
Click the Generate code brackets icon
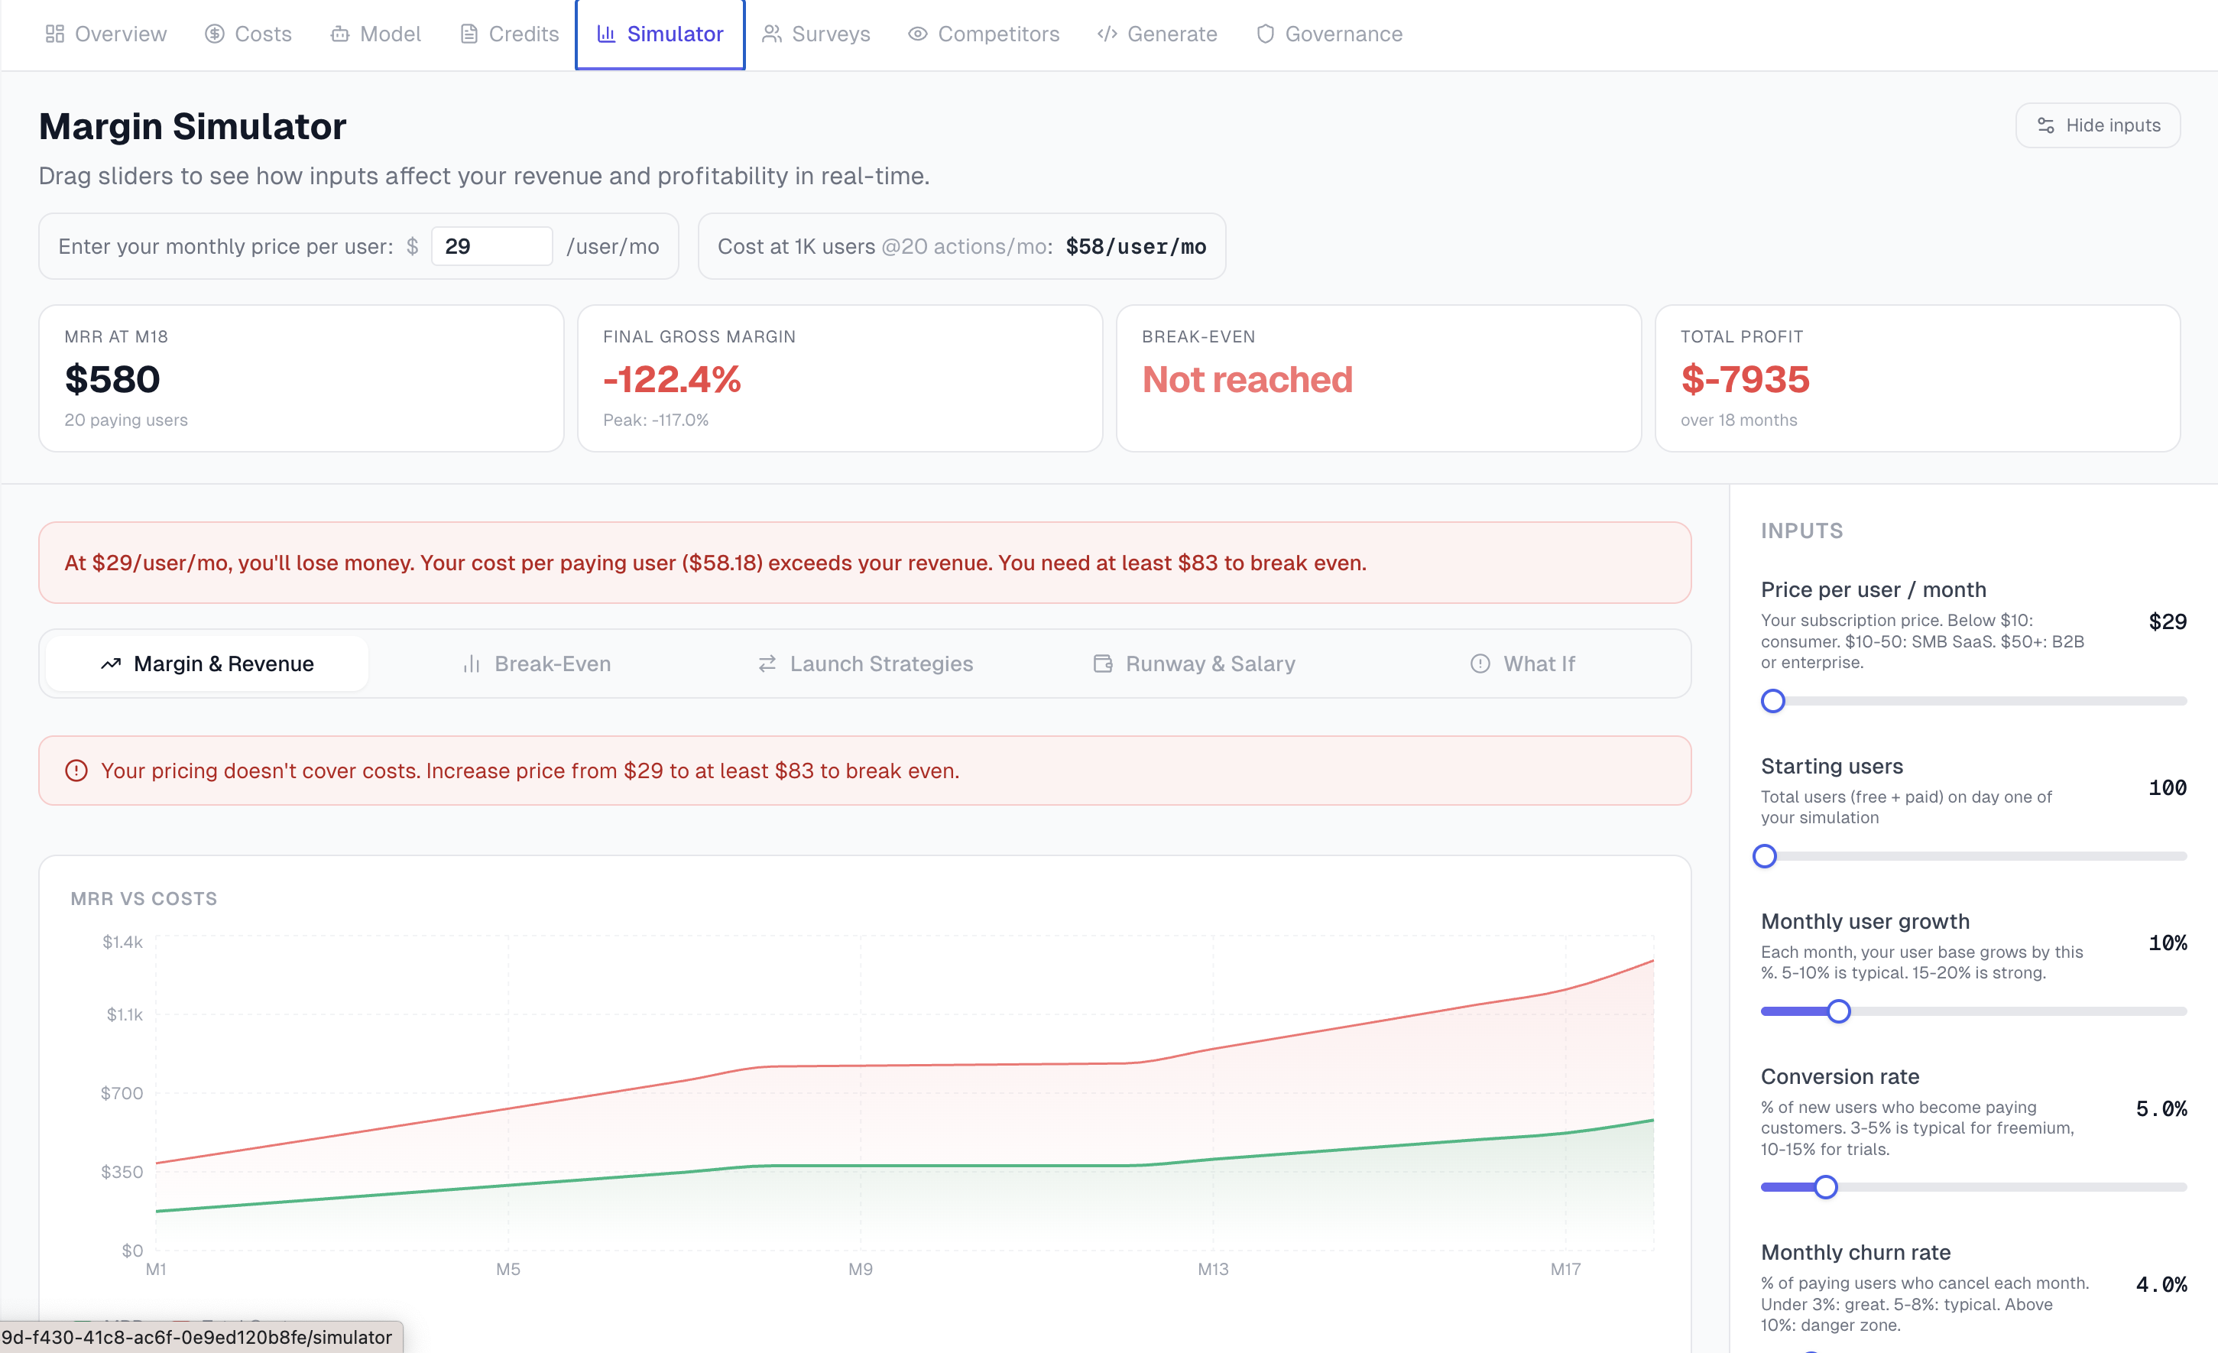[x=1107, y=34]
